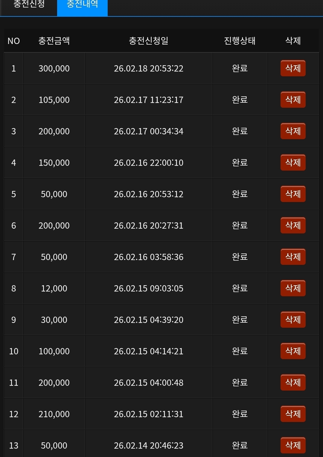Remove row 3 dated 26.02.17 00:34:34

click(x=293, y=131)
